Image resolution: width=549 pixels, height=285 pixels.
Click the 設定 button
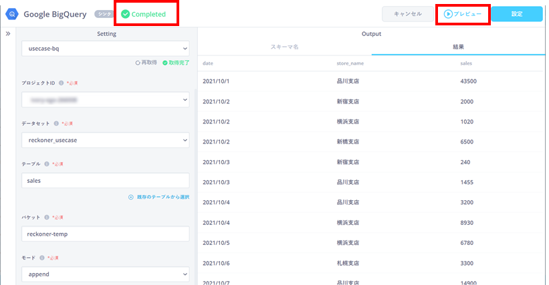pos(517,14)
